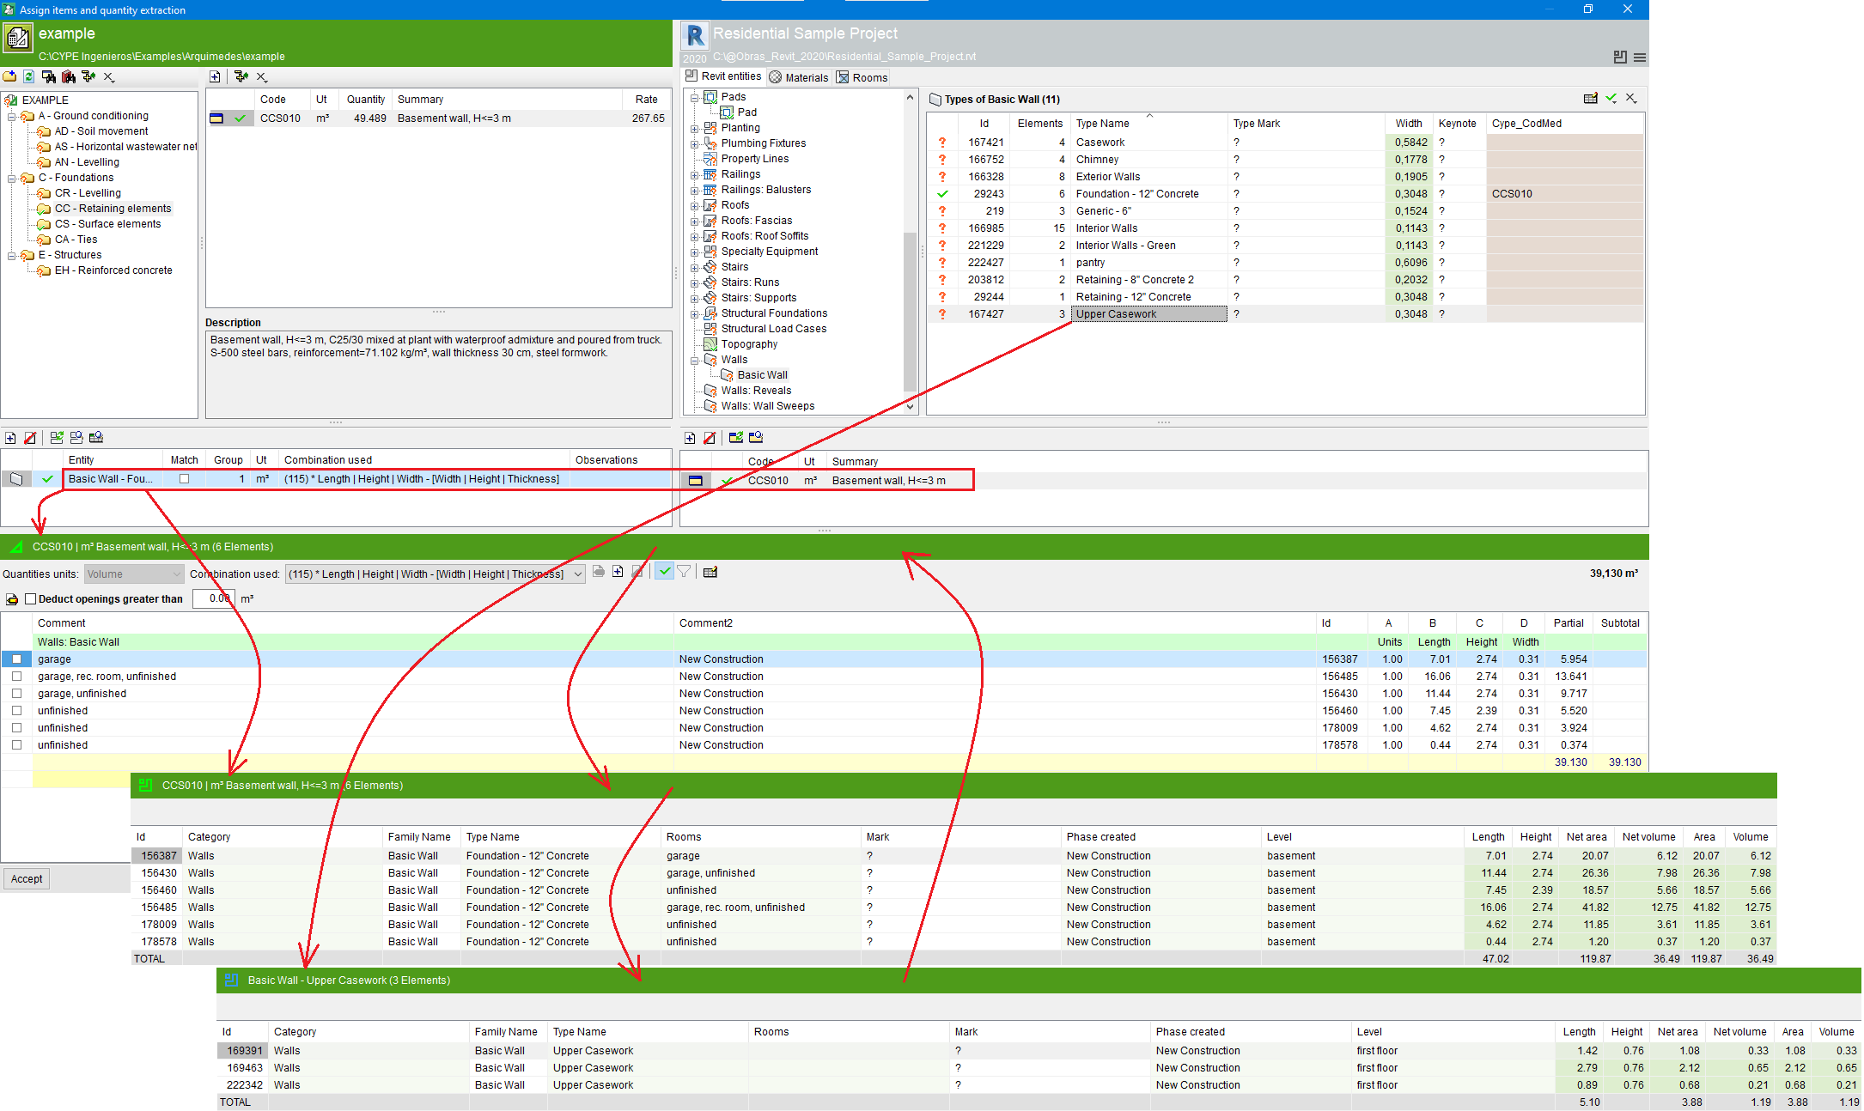1864x1111 pixels.
Task: Select CC - Retaining elements chapter
Action: [113, 209]
